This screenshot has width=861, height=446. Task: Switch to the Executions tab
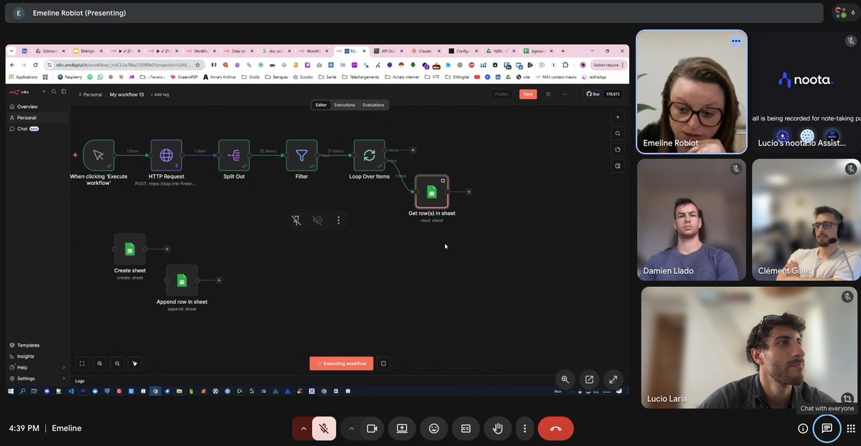click(344, 105)
